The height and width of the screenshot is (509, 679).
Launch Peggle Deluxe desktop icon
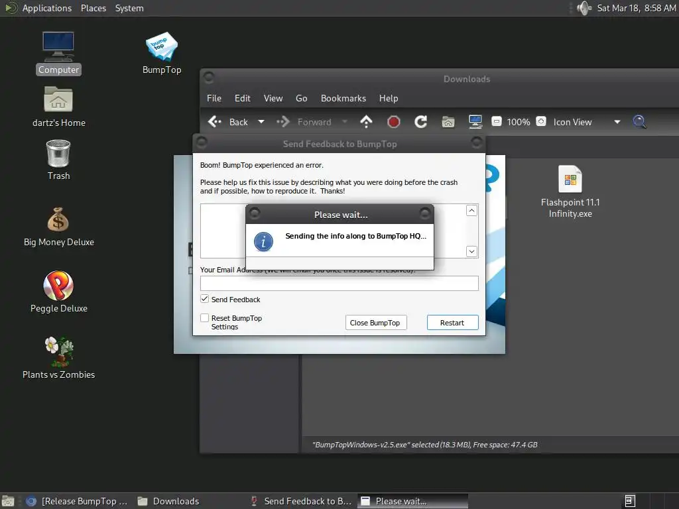(x=58, y=292)
